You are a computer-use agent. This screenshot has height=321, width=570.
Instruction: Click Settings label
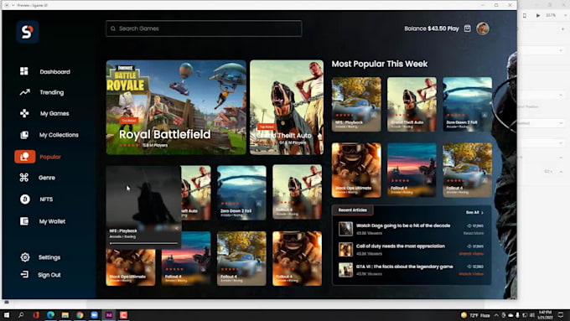[49, 257]
